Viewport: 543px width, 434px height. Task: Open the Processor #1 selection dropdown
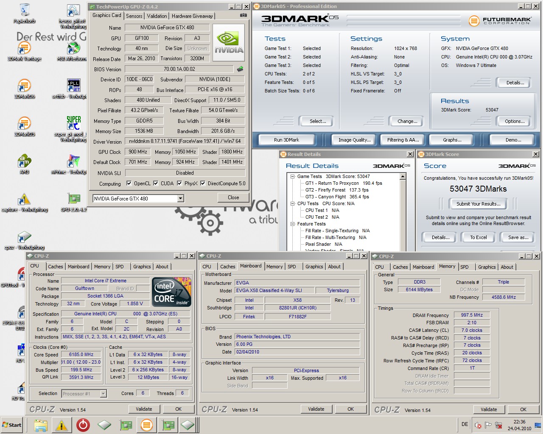(103, 394)
